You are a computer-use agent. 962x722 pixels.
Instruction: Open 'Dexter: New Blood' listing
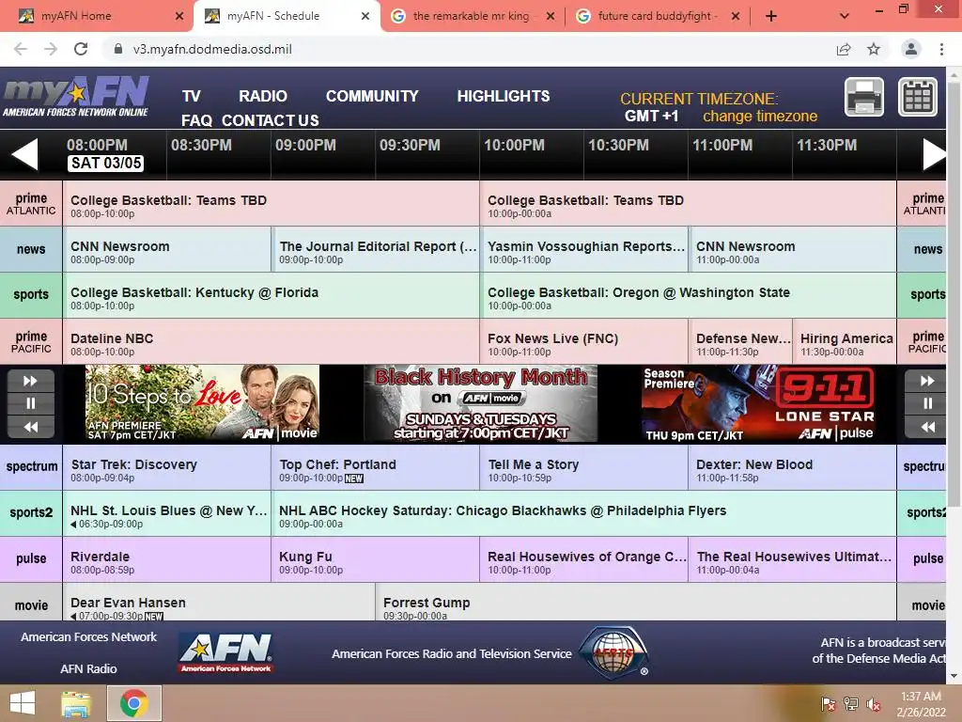tap(793, 467)
